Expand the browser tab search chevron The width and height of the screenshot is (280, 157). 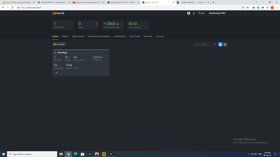pyautogui.click(x=256, y=2)
